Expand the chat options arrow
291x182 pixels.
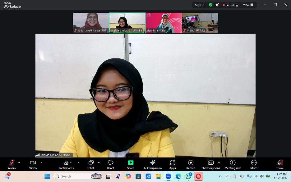(x=99, y=162)
